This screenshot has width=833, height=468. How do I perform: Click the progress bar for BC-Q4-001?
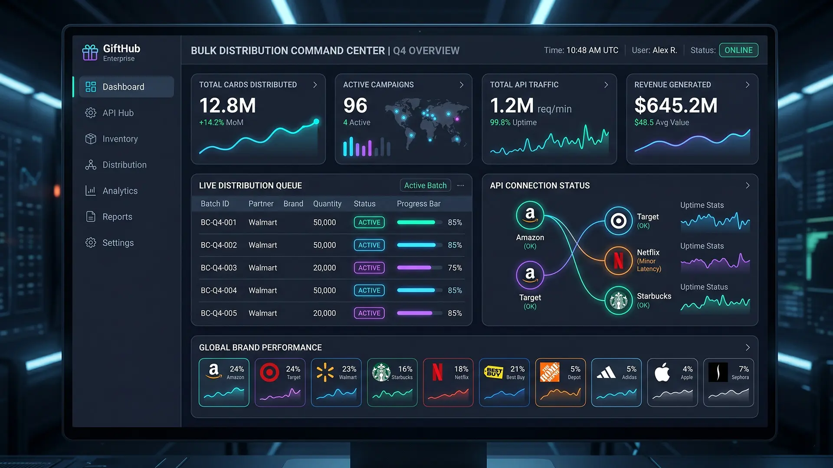420,222
